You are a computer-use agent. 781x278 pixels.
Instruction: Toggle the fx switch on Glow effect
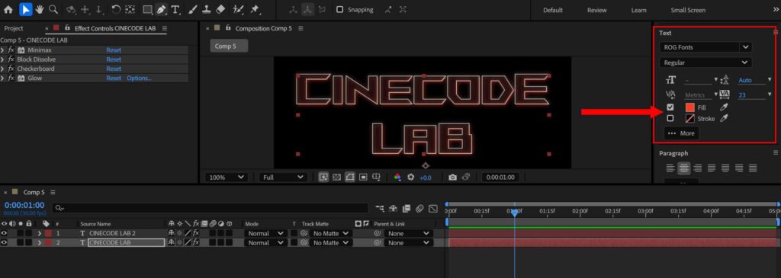[11, 78]
